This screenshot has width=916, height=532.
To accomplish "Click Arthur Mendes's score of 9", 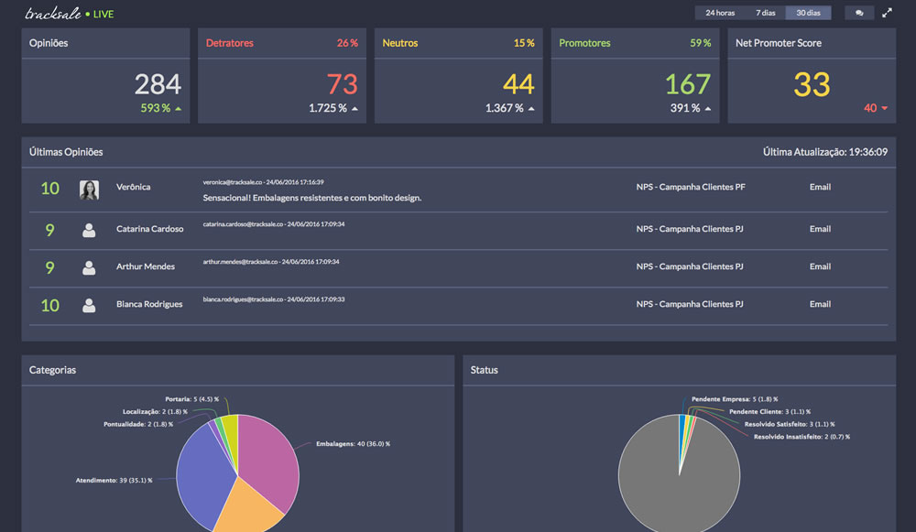I will 49,267.
